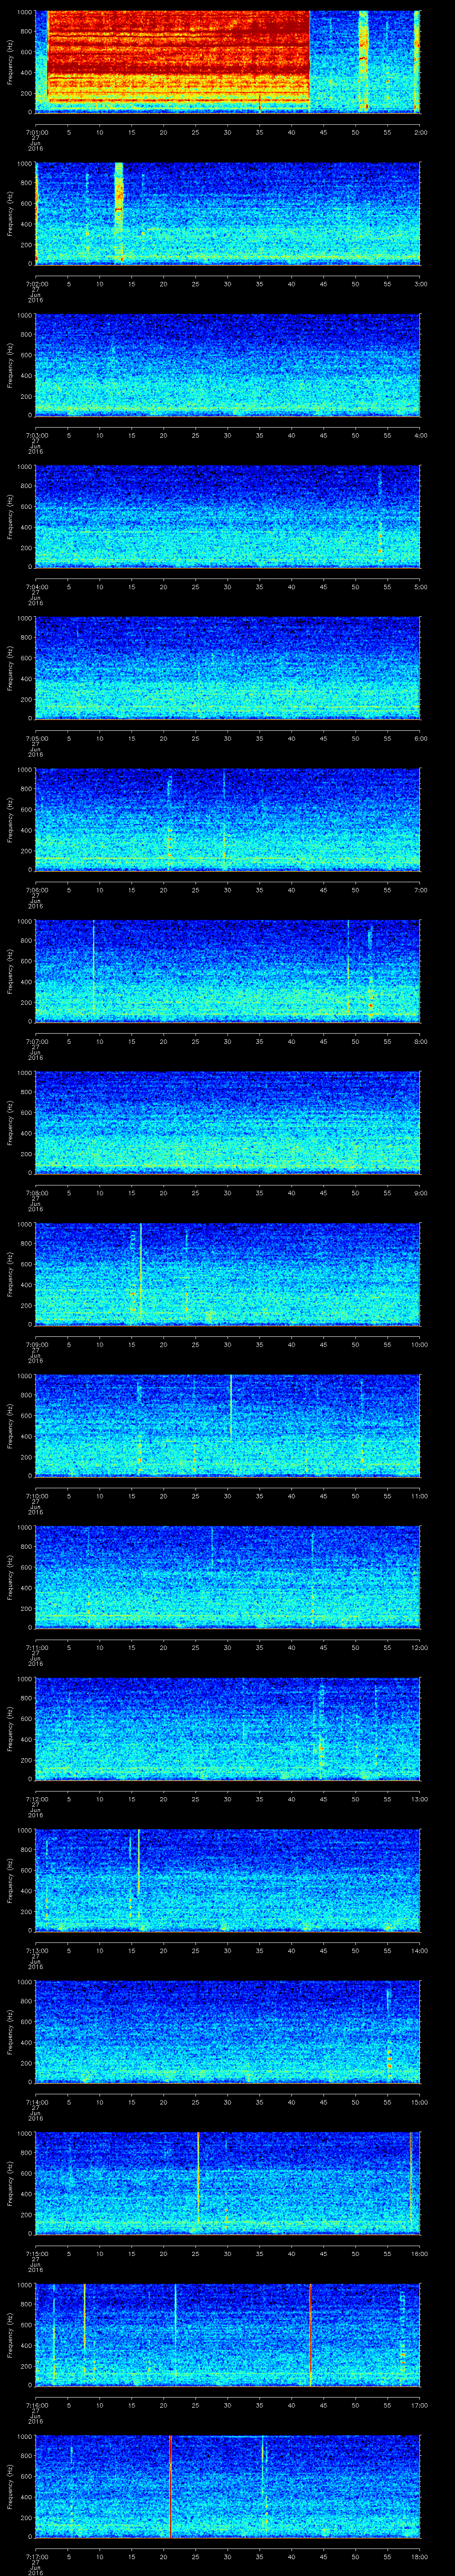
Task: Click the 12:00 end-time axis label
Action: pos(419,1647)
